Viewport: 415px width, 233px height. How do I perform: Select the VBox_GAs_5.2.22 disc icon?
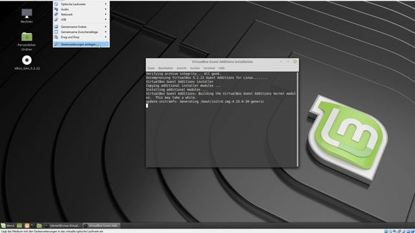27,63
